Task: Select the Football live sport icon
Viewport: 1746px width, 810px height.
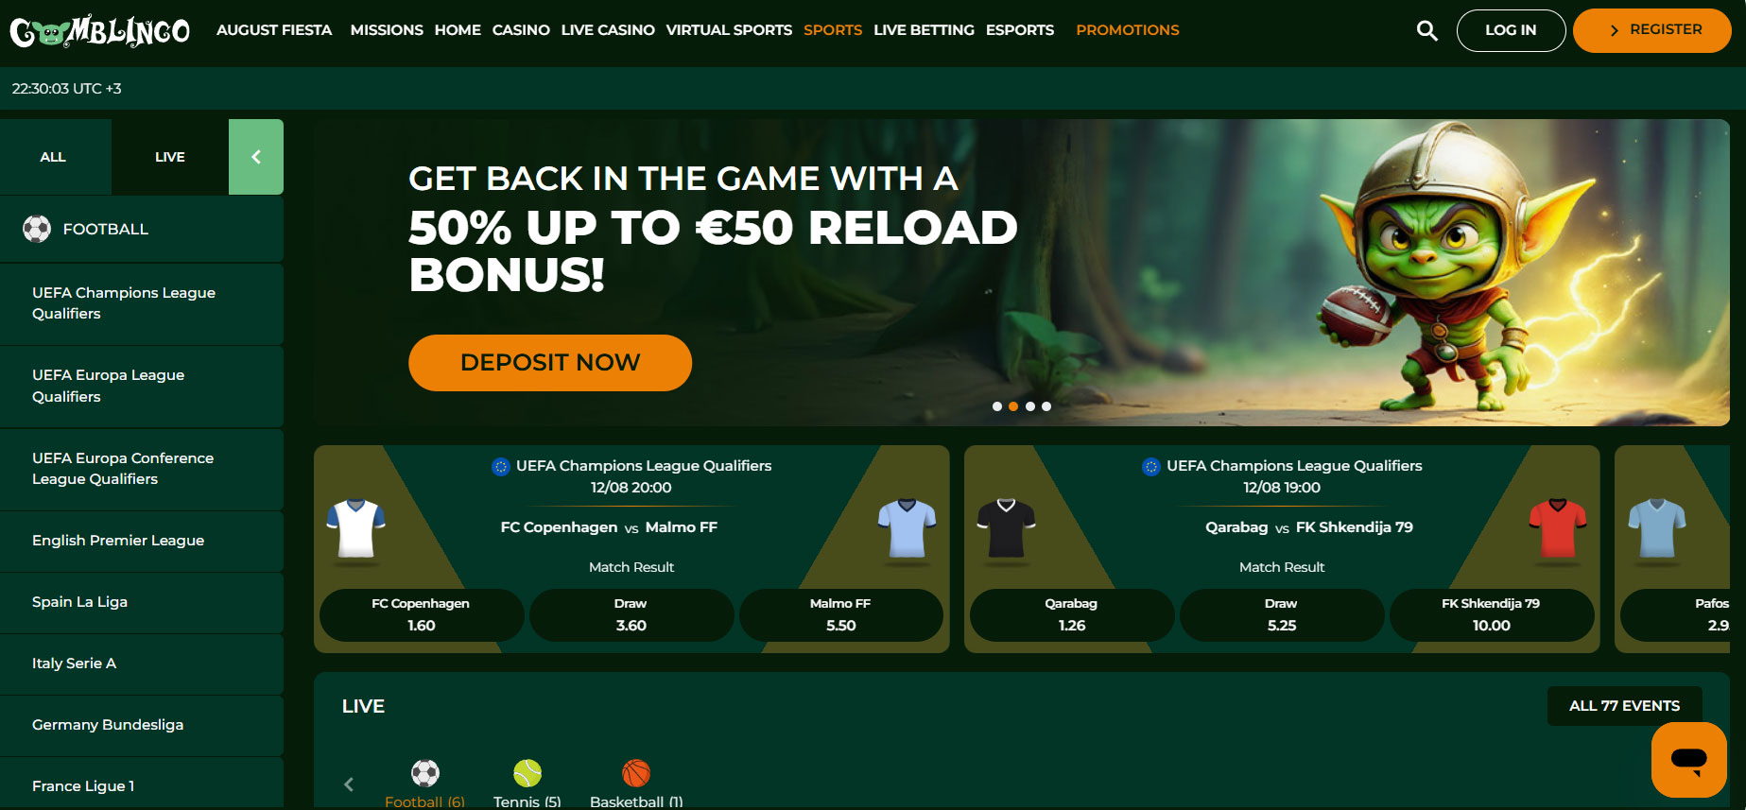Action: 425,773
